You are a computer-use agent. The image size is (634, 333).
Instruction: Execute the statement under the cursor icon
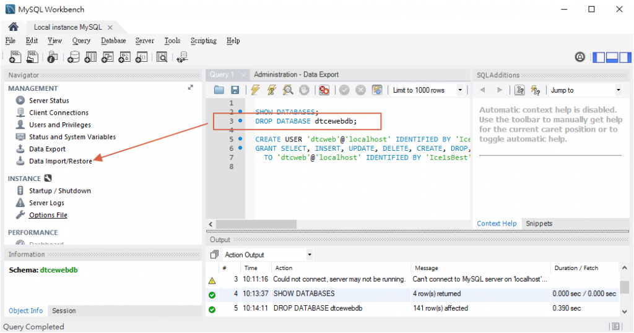272,90
